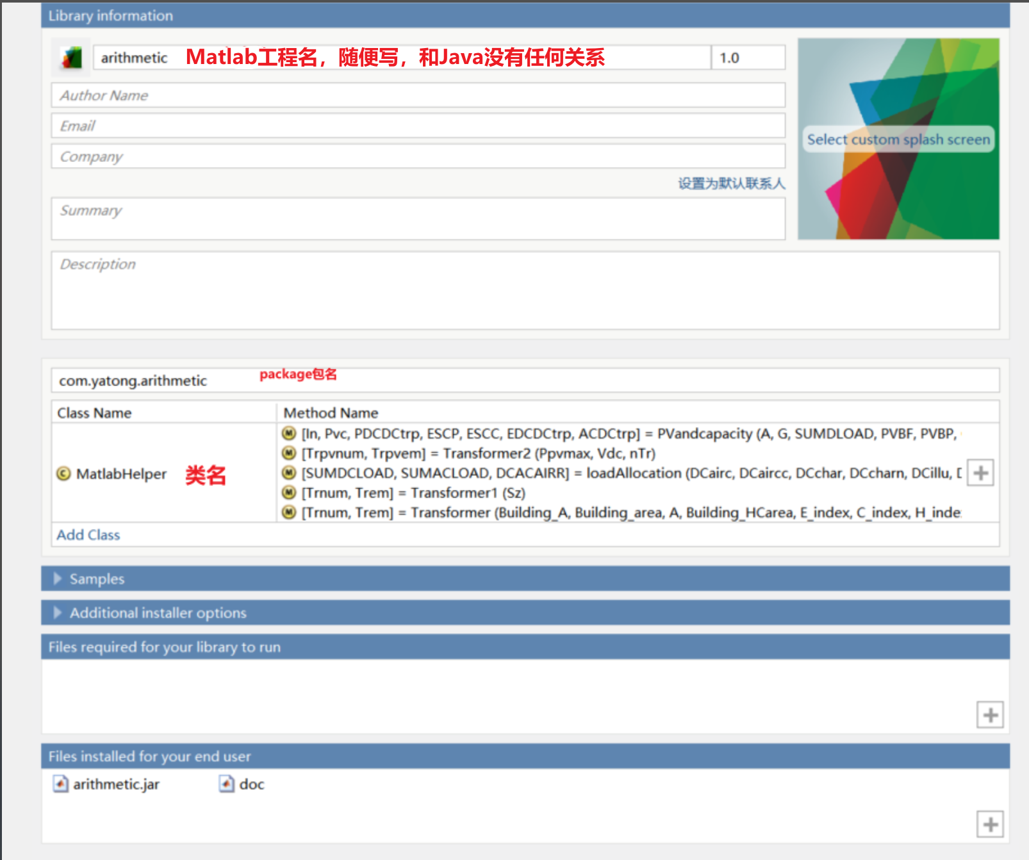Viewport: 1029px width, 860px height.
Task: Select the Transformer2 method icon
Action: (x=289, y=453)
